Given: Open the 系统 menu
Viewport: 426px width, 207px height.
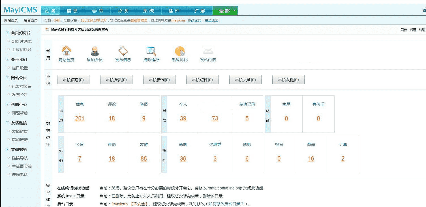Looking at the screenshot, I should [x=149, y=10].
